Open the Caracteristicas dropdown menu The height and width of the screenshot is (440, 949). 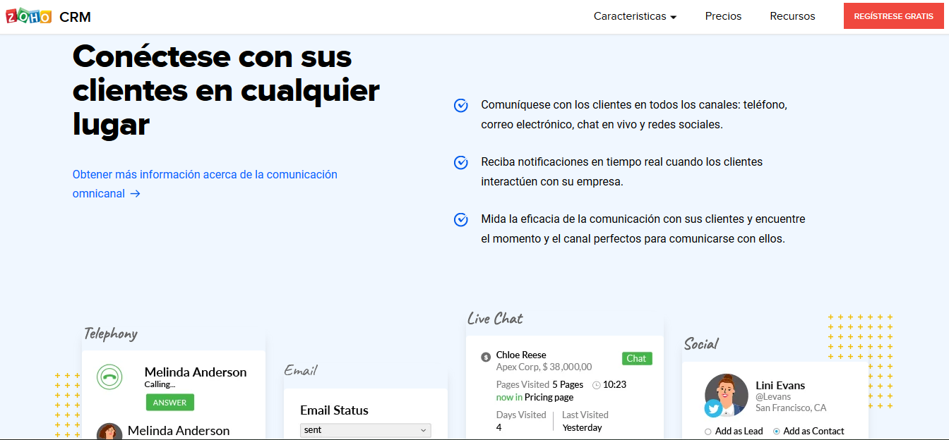[635, 16]
